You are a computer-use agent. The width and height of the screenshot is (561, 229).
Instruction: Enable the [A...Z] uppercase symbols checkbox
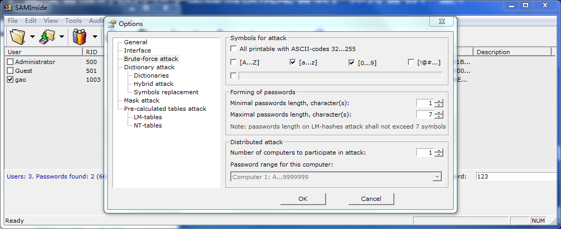click(x=233, y=62)
